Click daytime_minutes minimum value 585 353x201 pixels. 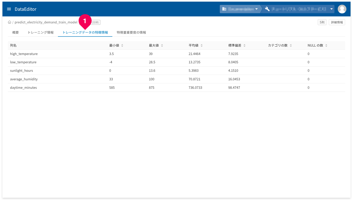coord(112,88)
